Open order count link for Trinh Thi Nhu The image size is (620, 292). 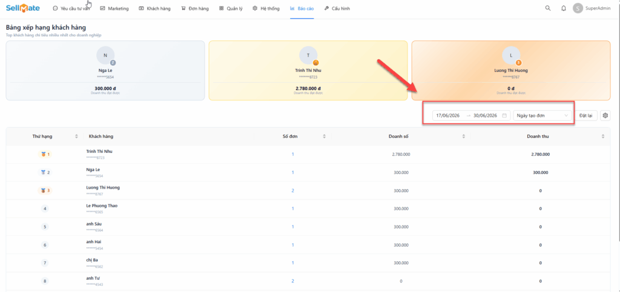coord(292,154)
